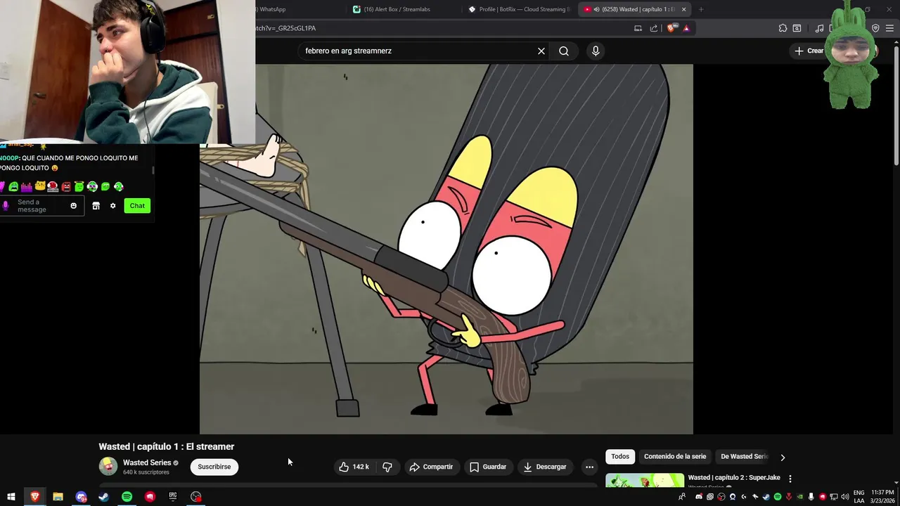Click the Crear button
Viewport: 900px width, 506px height.
click(809, 51)
